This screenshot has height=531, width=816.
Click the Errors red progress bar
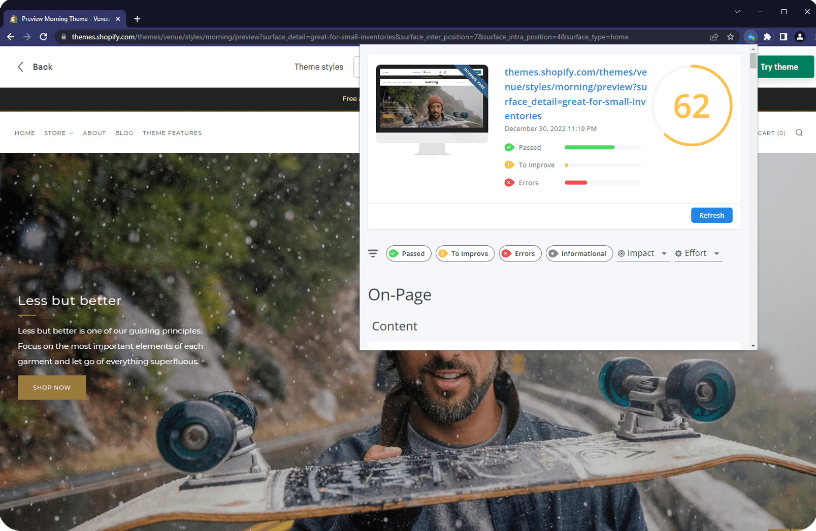click(x=603, y=183)
